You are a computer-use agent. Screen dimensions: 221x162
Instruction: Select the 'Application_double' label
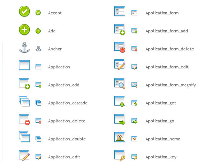point(67,139)
